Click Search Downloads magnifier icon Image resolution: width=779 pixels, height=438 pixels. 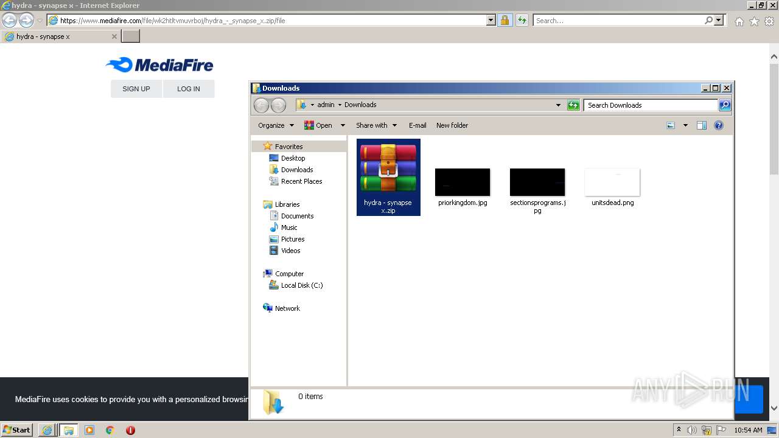pyautogui.click(x=724, y=105)
